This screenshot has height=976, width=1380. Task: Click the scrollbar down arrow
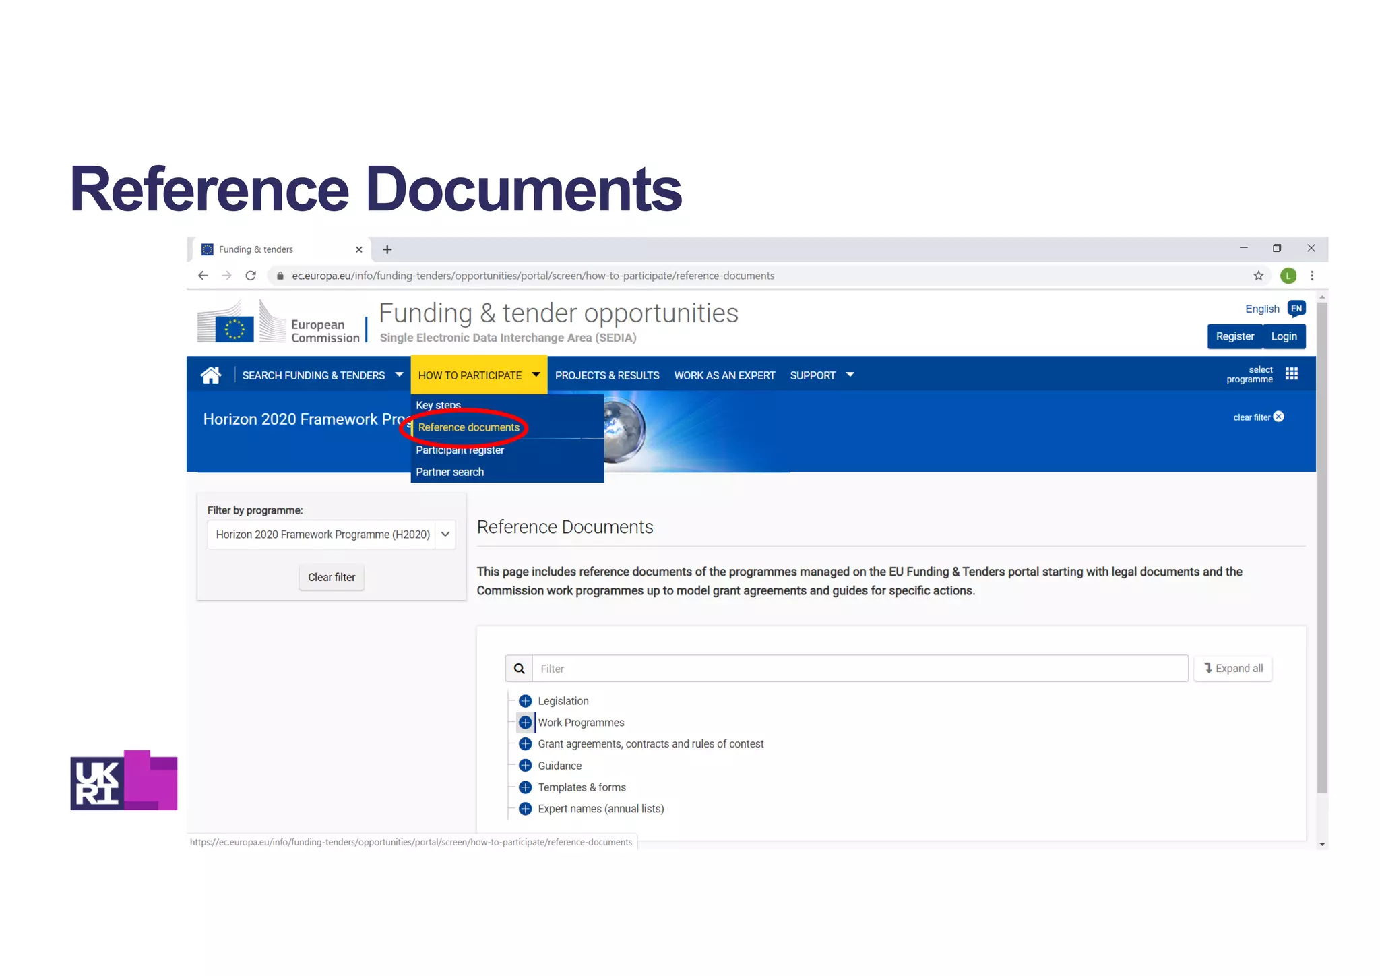point(1322,843)
